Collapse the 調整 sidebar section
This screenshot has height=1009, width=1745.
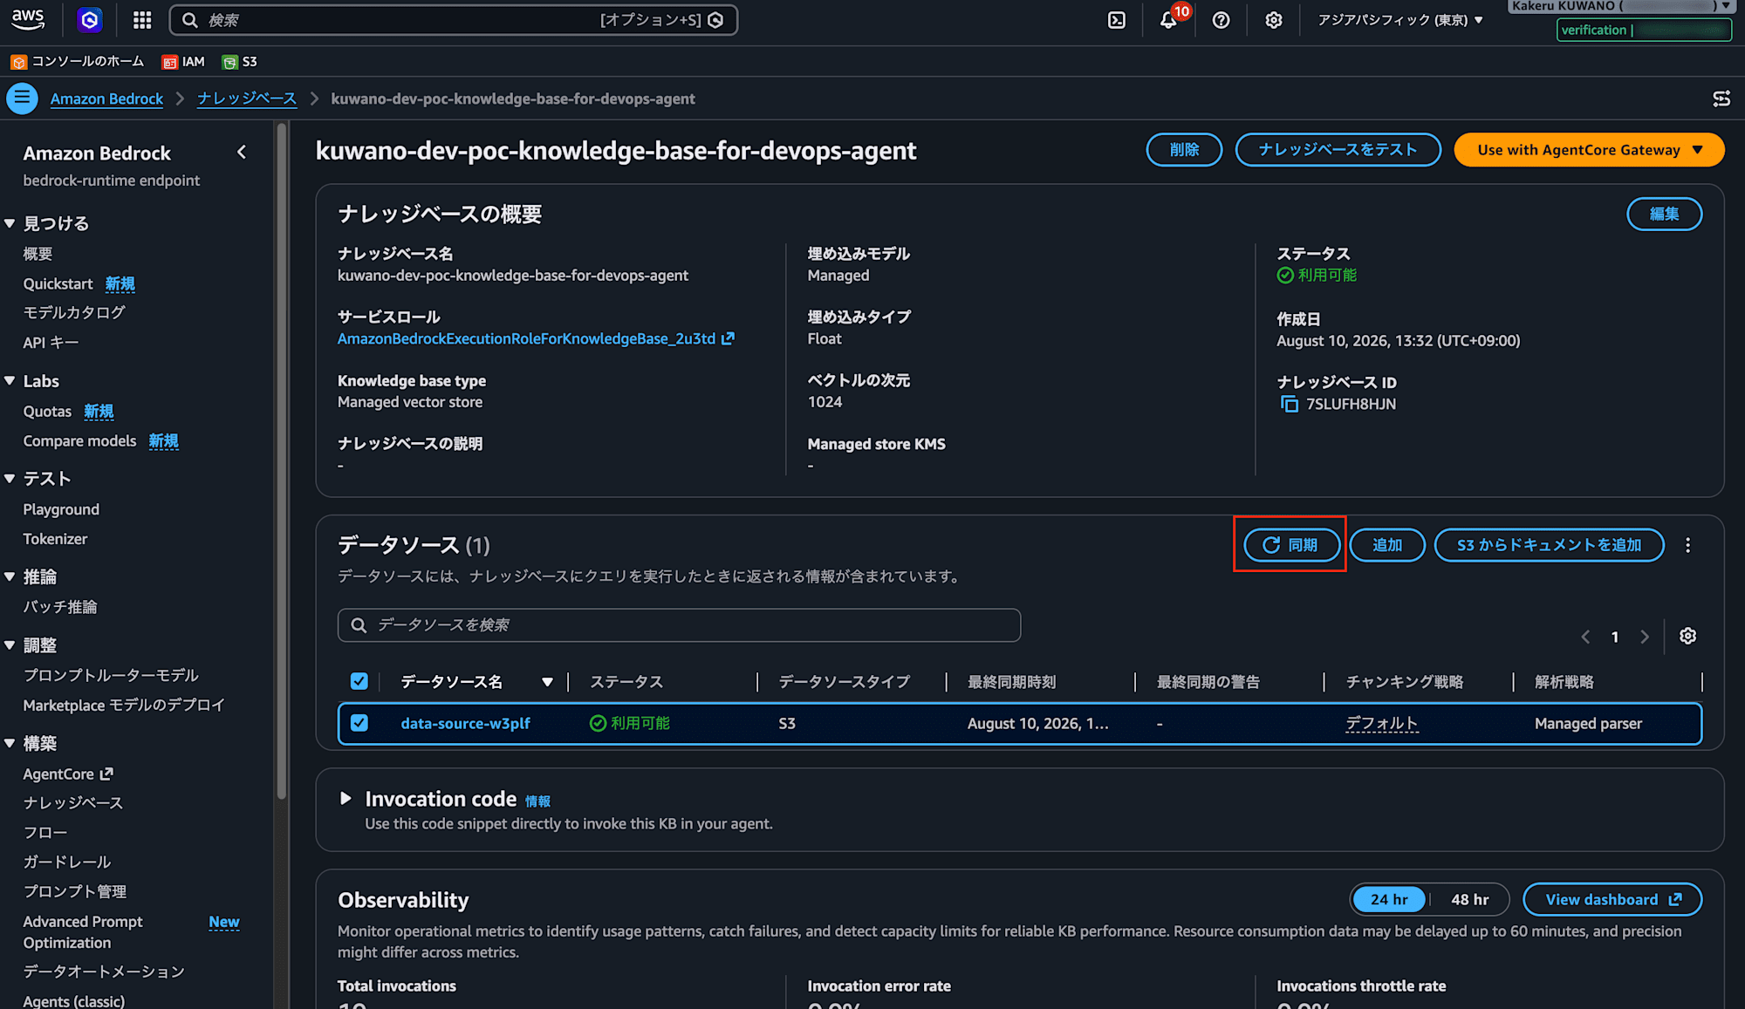pyautogui.click(x=10, y=645)
